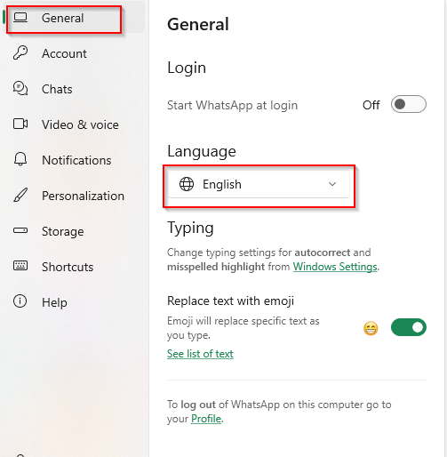
Task: Click the laptop icon beside General
Action: point(20,18)
